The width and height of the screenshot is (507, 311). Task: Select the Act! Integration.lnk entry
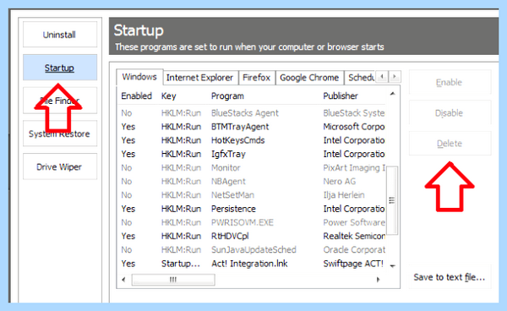tap(252, 264)
